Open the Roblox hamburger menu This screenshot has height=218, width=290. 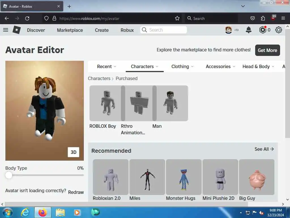tap(6, 30)
